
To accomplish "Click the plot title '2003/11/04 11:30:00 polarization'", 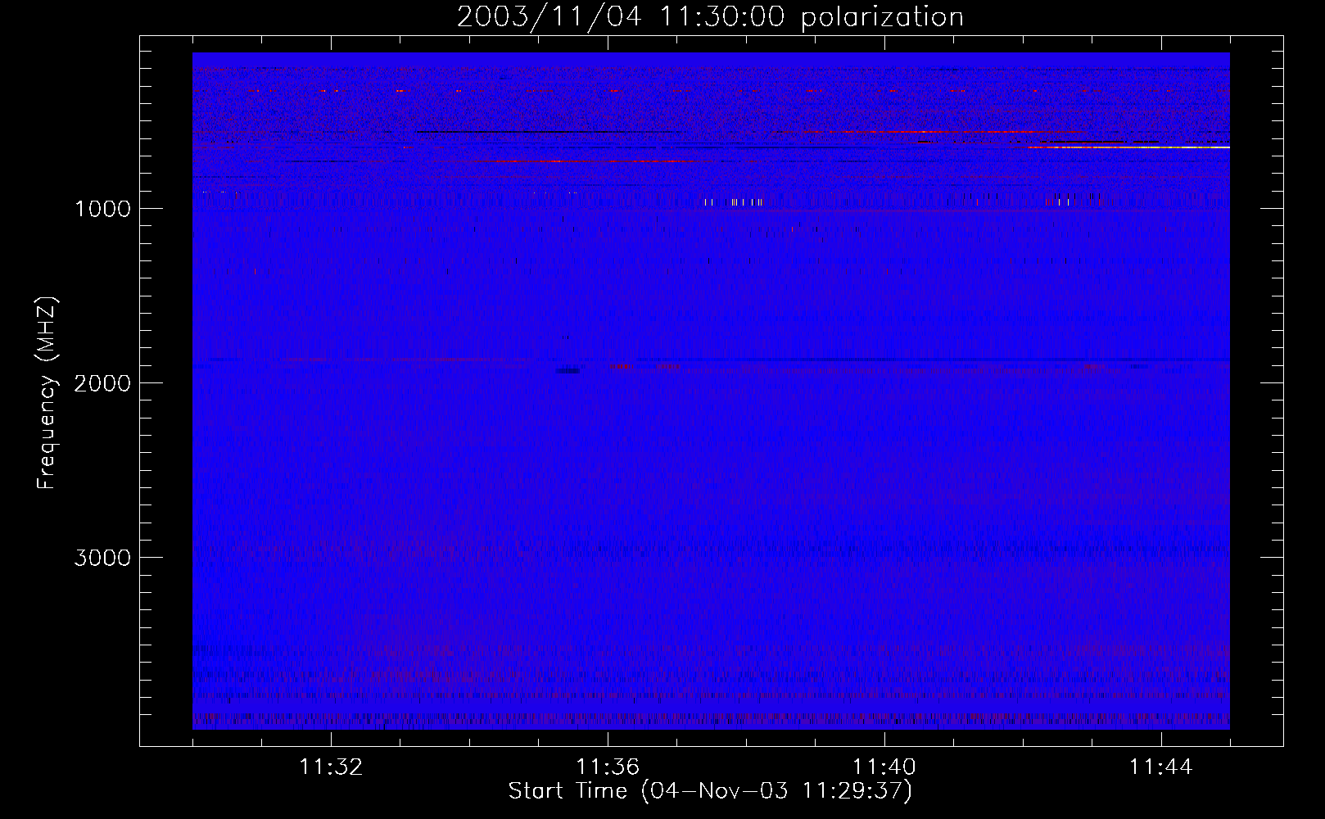I will pos(710,16).
